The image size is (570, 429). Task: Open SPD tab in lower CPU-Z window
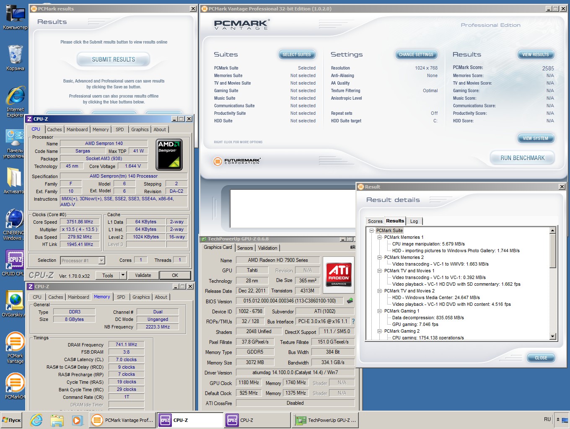pyautogui.click(x=121, y=297)
